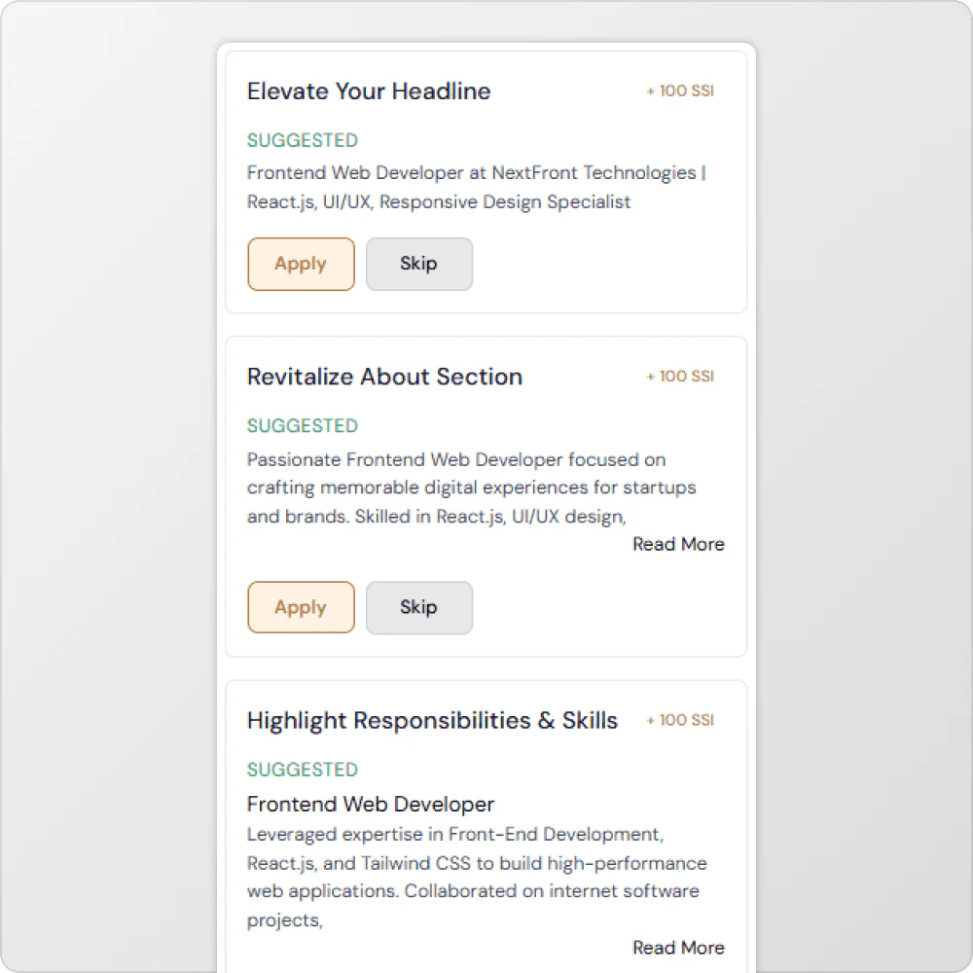The image size is (973, 973).
Task: Click the +100 SSI badge on About card
Action: 679,376
